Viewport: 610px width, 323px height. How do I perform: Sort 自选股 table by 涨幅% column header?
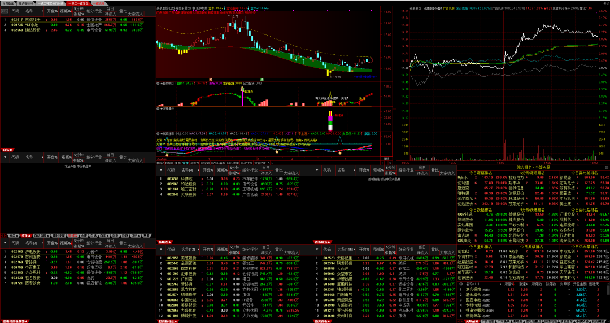(x=67, y=11)
